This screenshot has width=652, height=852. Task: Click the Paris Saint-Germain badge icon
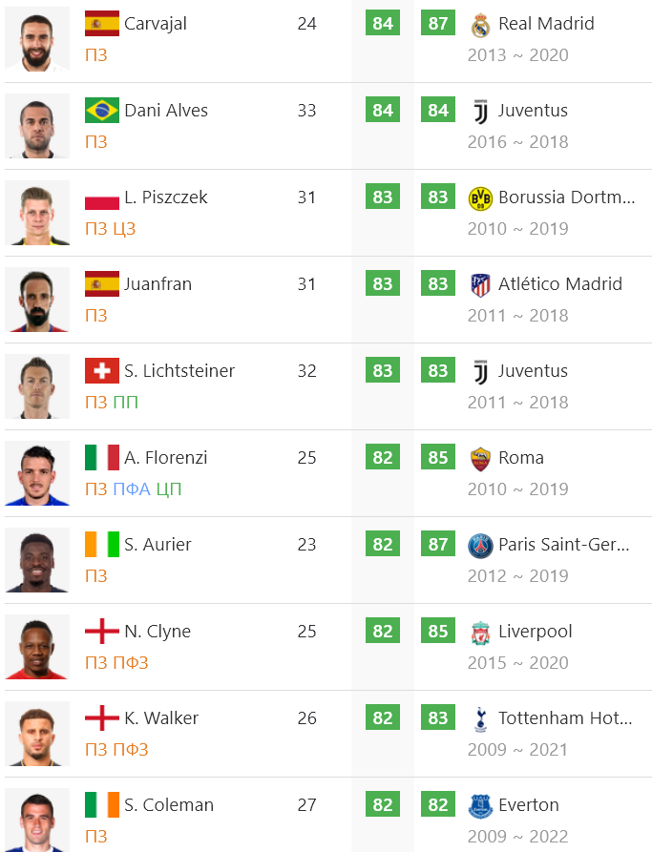coord(480,546)
